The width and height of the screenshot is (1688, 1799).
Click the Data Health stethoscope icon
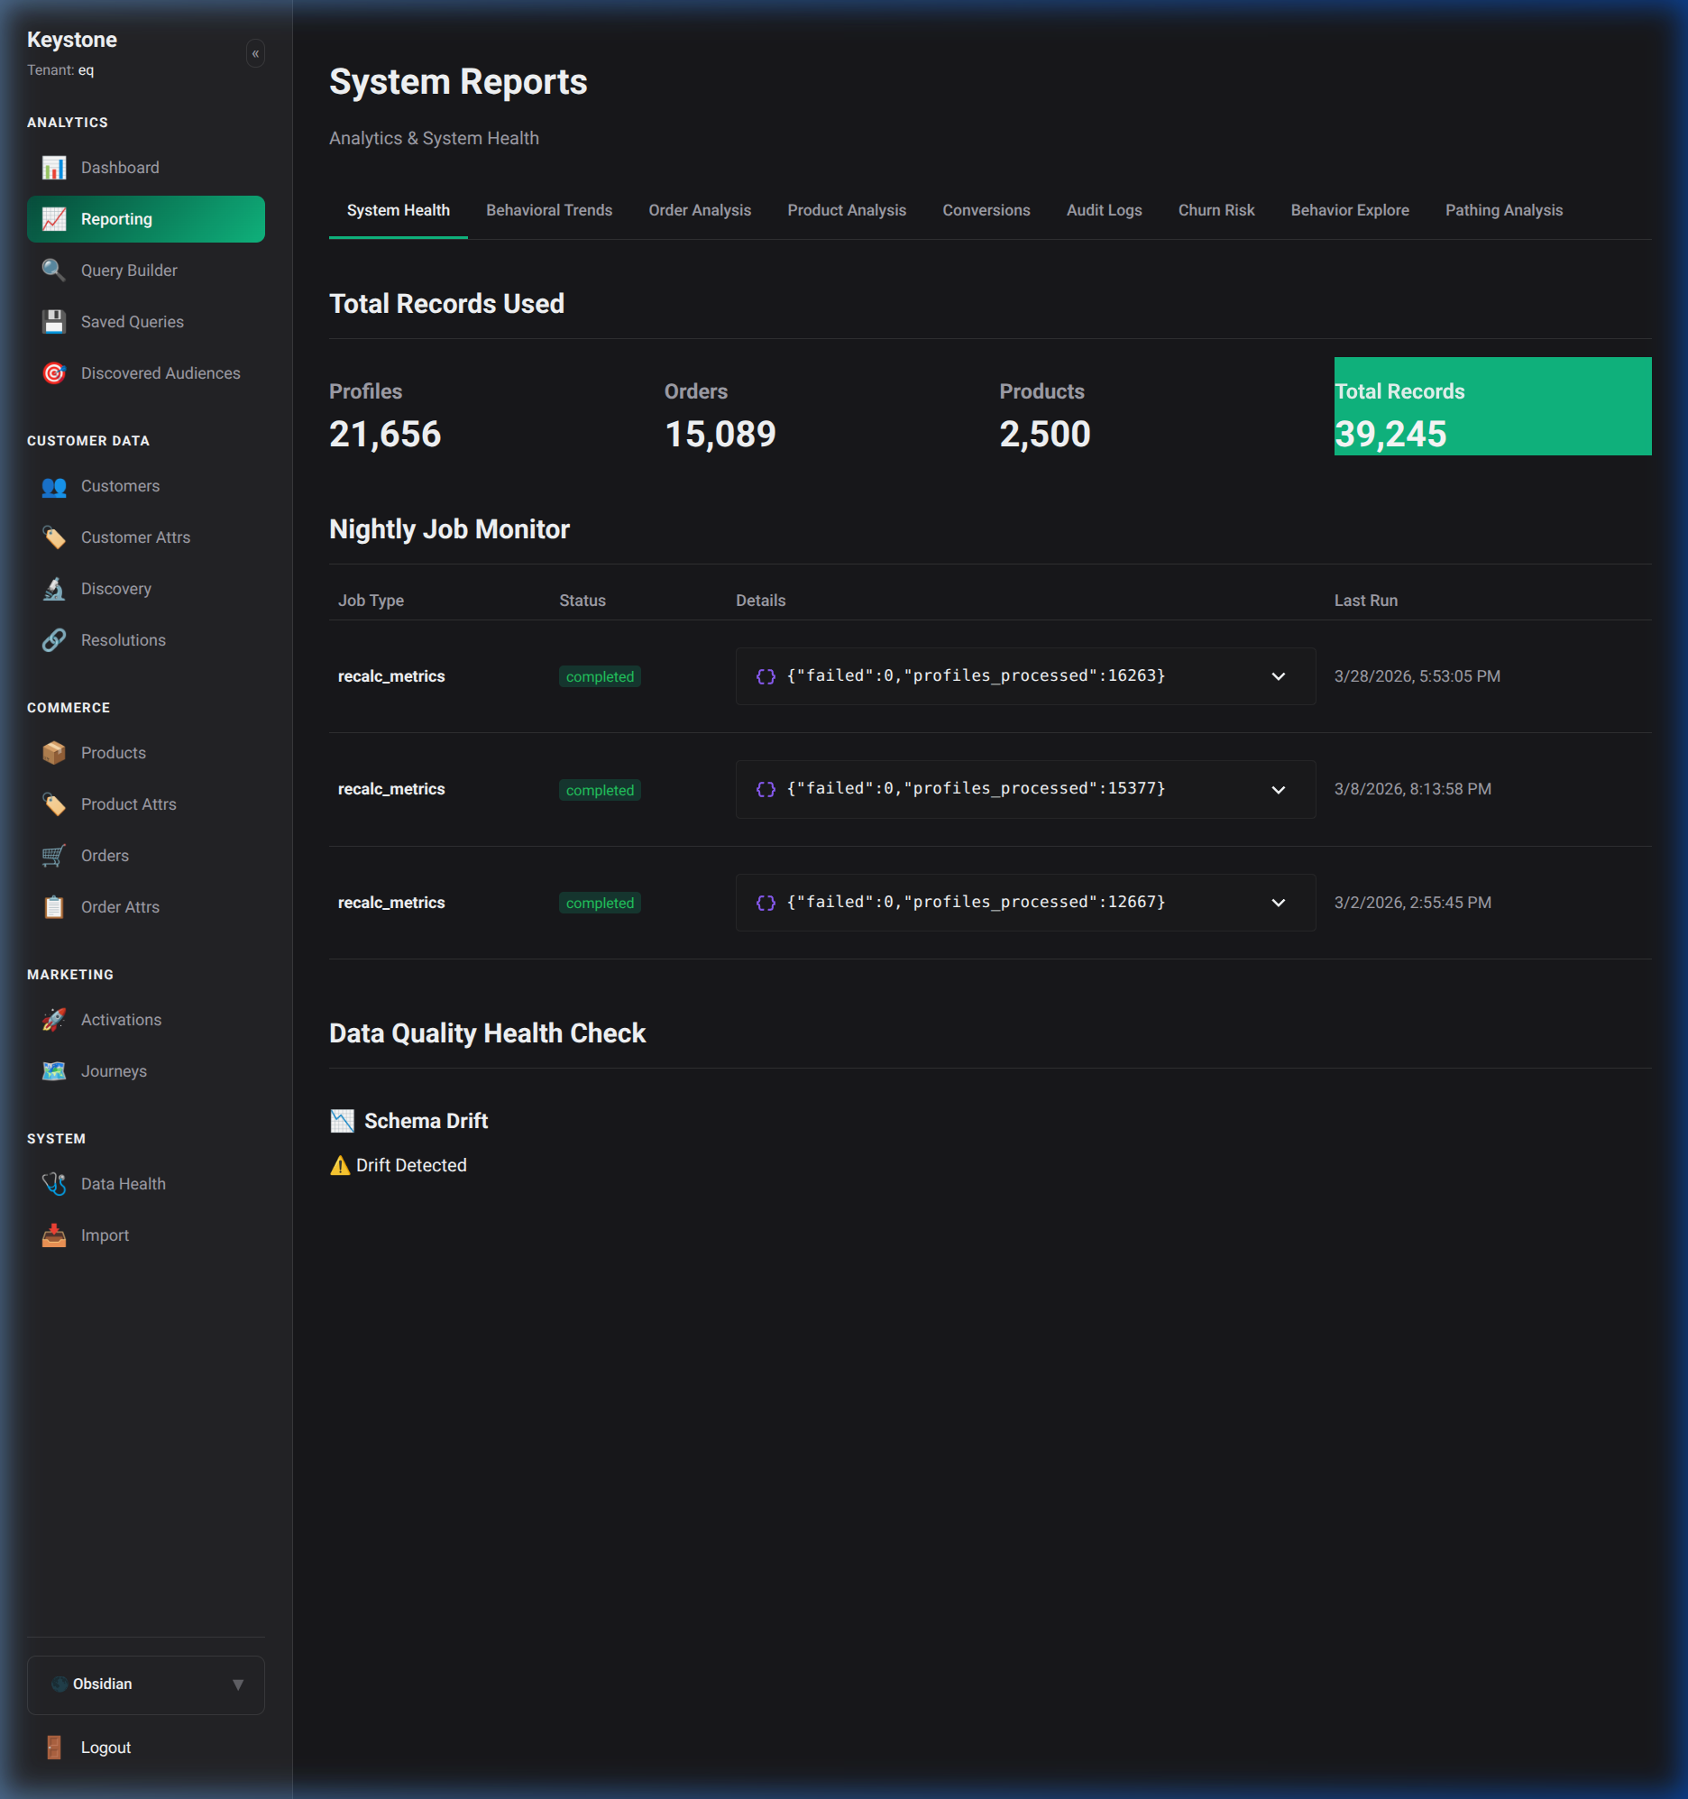click(x=53, y=1183)
